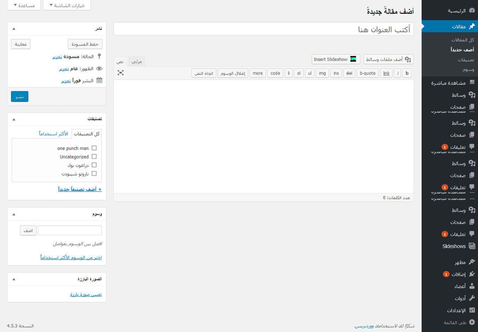Show the الأكثر استخداماً categories tab

coord(53,133)
